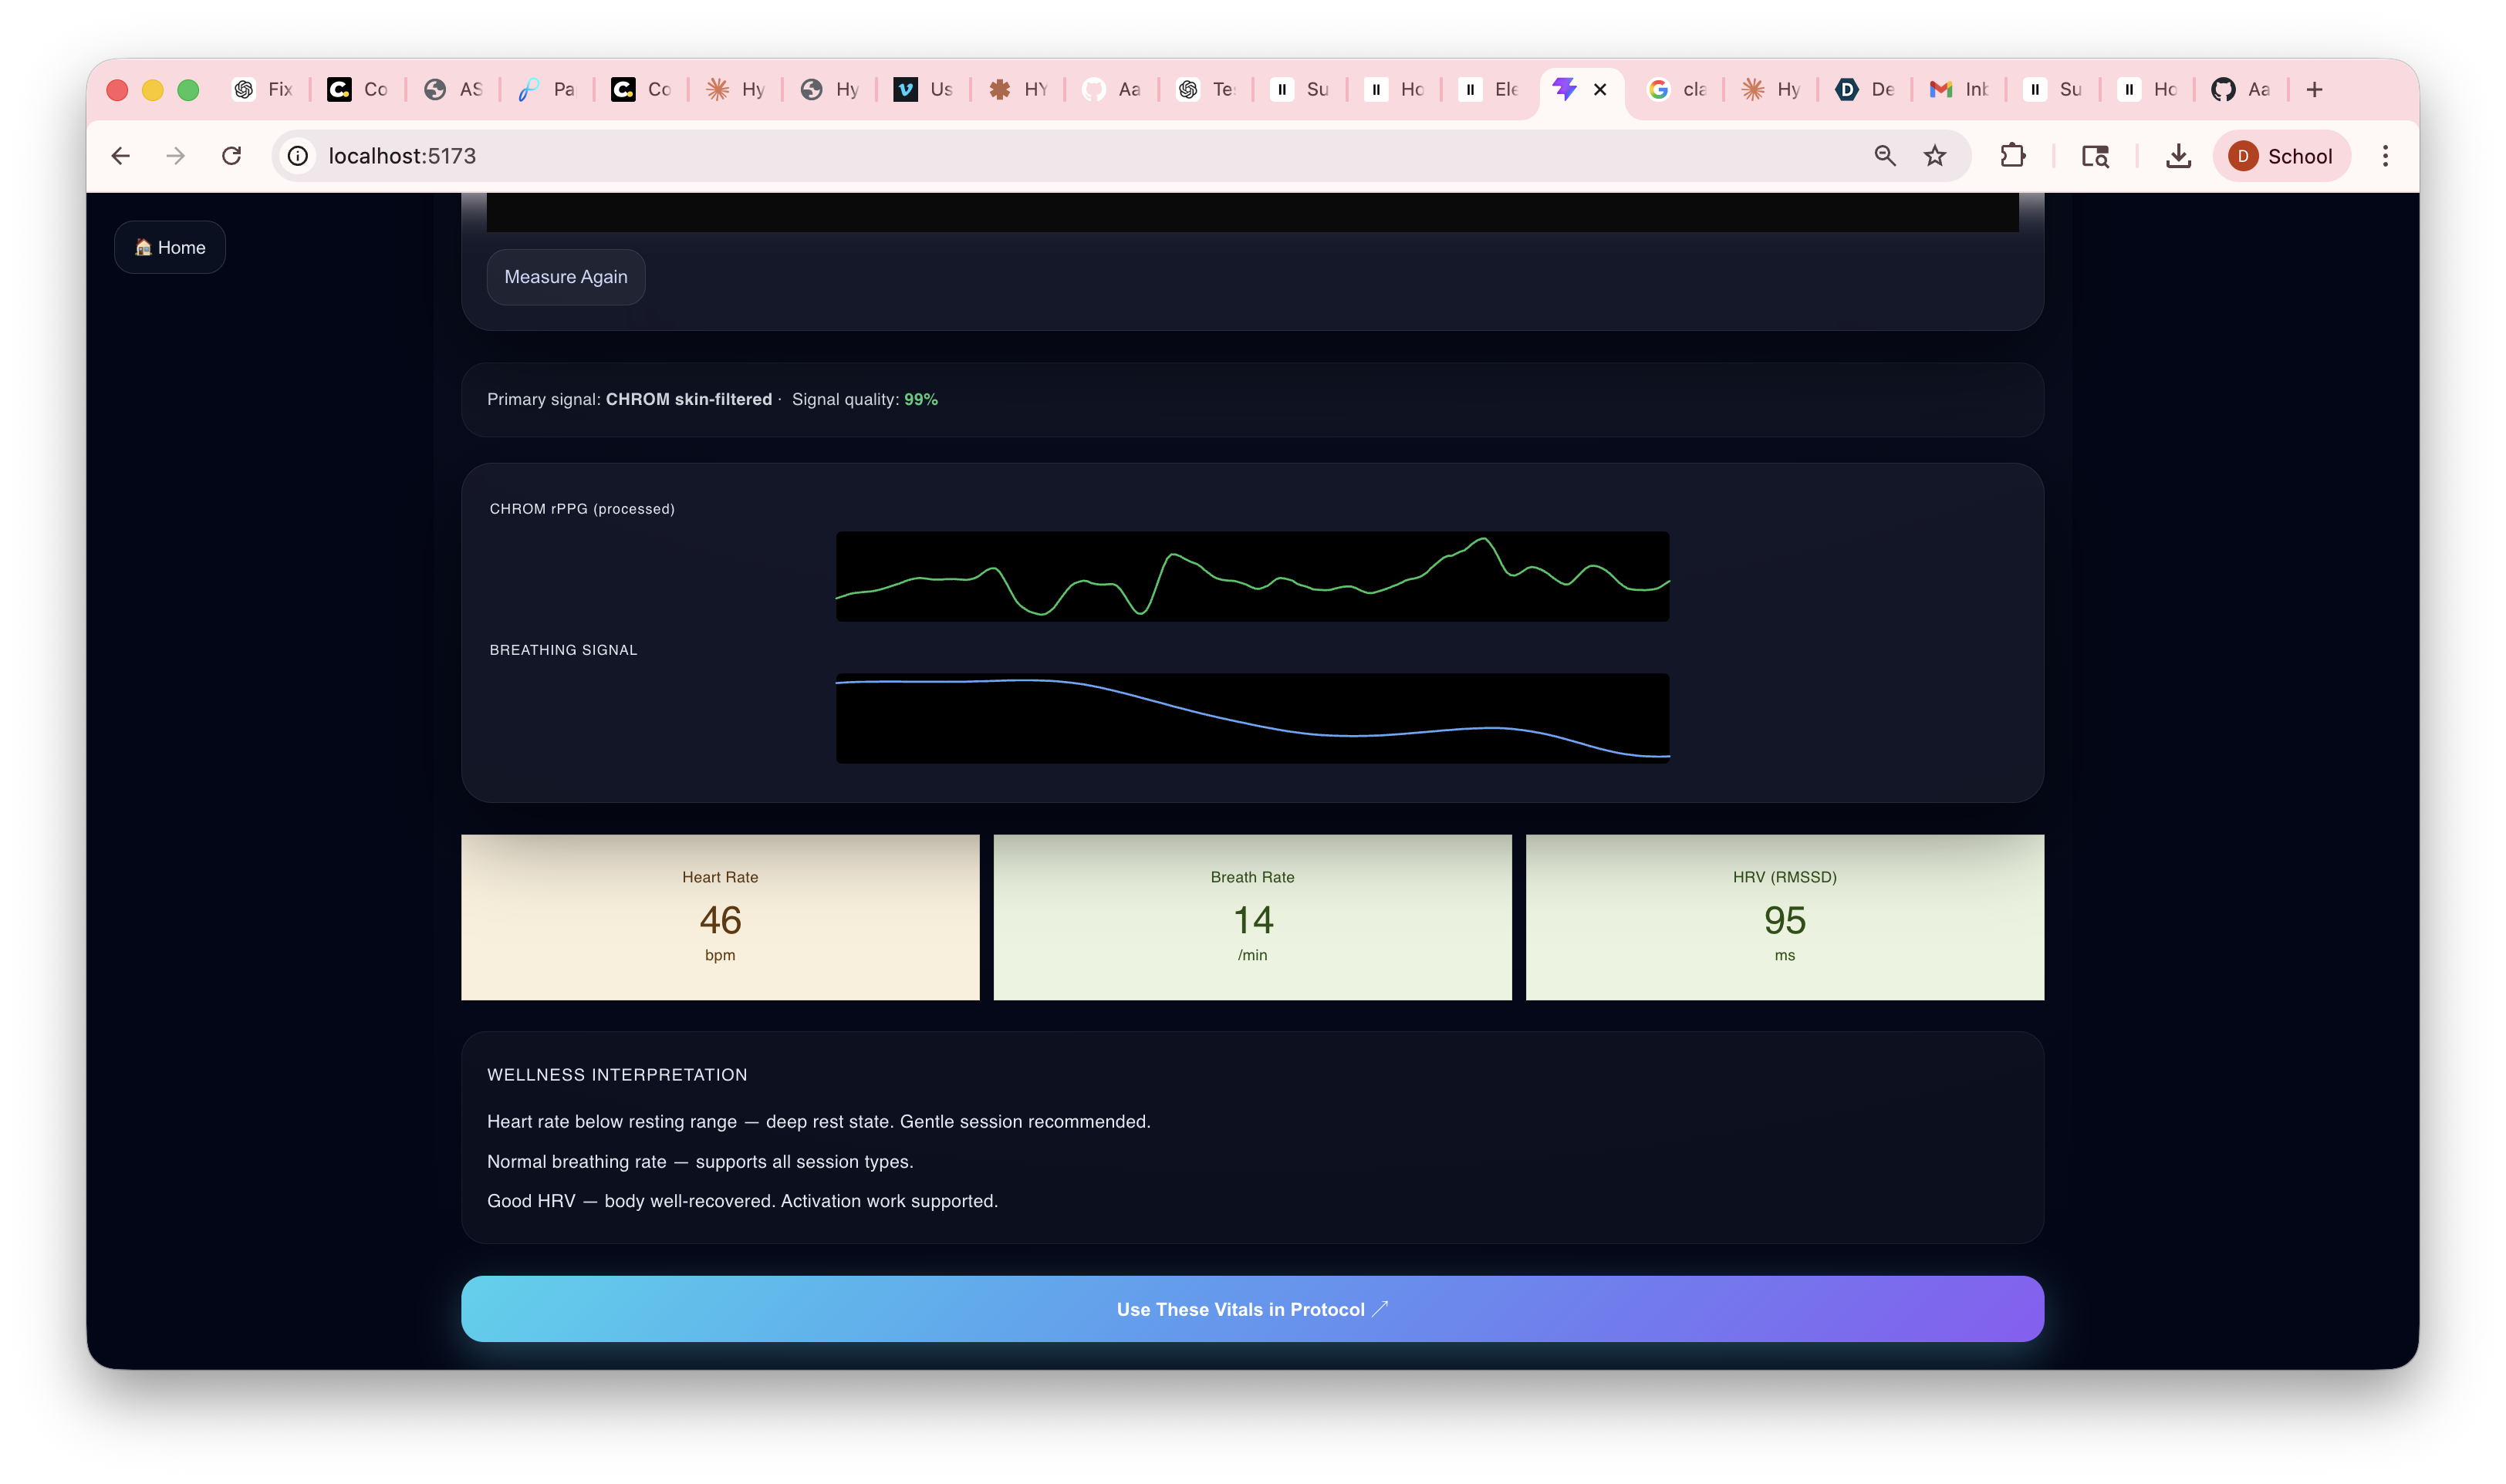View site information icon
Viewport: 2506px width, 1484px height.
coord(298,156)
